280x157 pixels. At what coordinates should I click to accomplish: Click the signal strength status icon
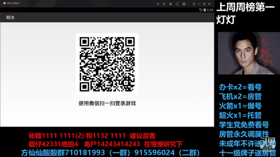[x=201, y=10]
